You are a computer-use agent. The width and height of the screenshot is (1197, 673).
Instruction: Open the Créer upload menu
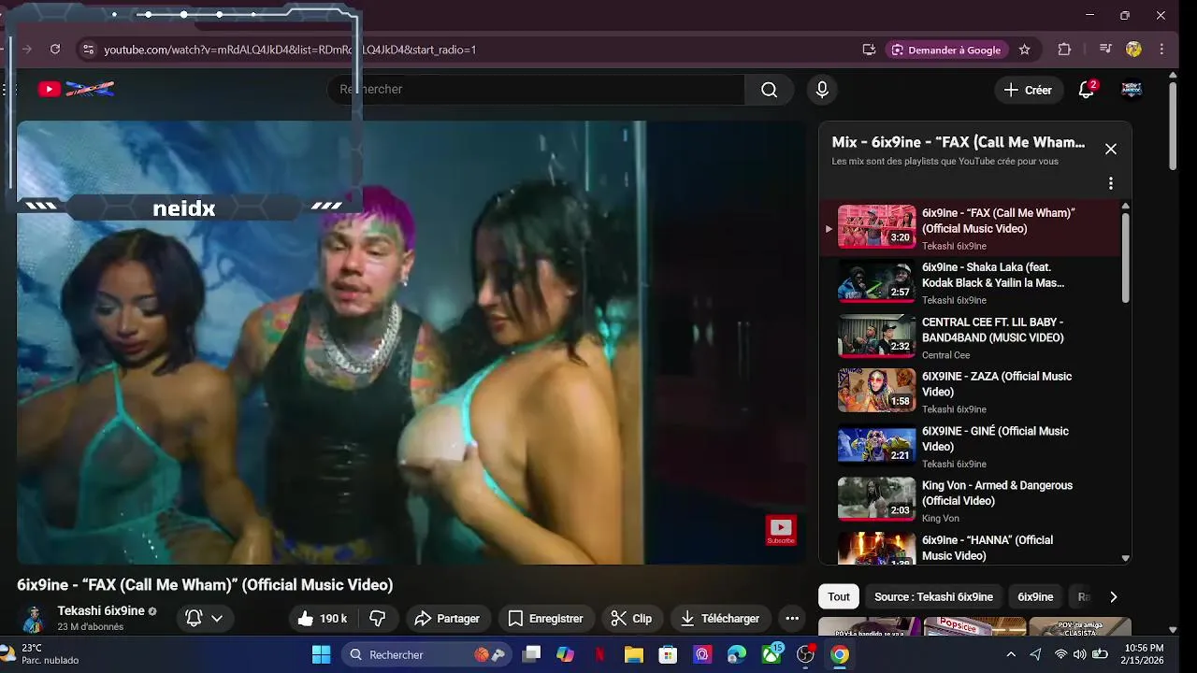tap(1029, 90)
